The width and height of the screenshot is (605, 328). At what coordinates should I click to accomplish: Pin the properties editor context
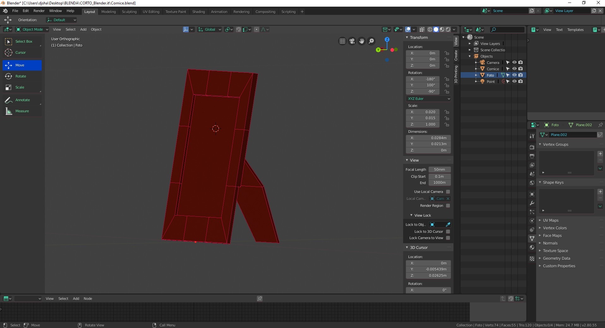(x=600, y=125)
